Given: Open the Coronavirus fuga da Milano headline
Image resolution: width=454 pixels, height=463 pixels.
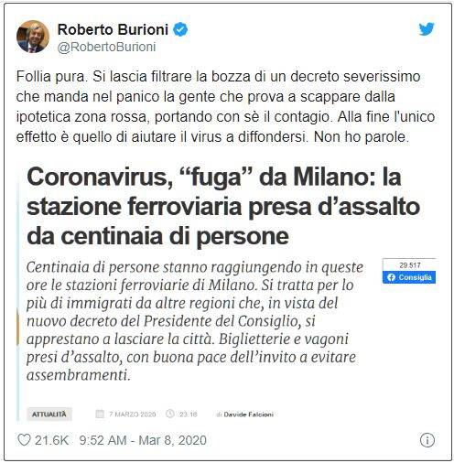Looking at the screenshot, I should pos(223,207).
